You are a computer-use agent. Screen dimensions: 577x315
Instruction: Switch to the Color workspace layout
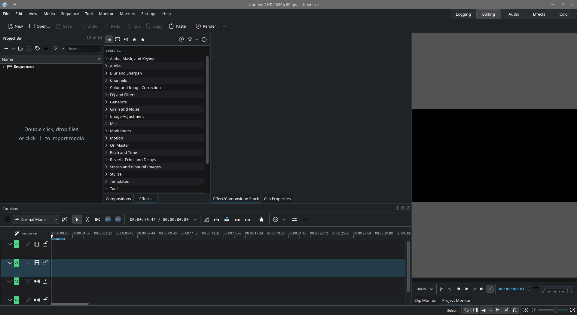tap(564, 14)
